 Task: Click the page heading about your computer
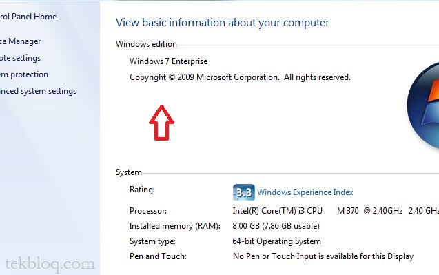click(x=223, y=23)
